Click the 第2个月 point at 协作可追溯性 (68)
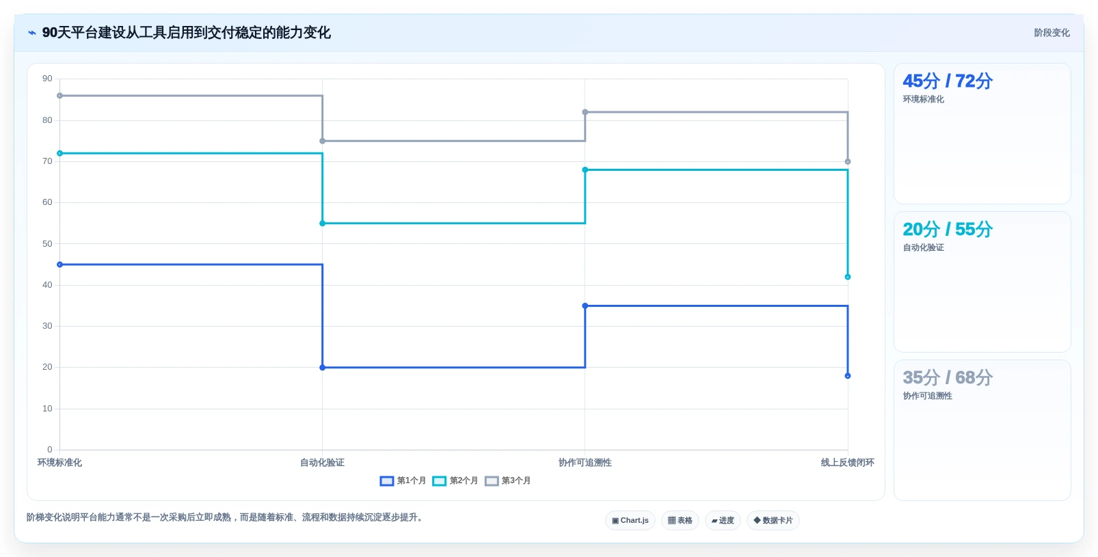The width and height of the screenshot is (1098, 557). click(x=585, y=169)
